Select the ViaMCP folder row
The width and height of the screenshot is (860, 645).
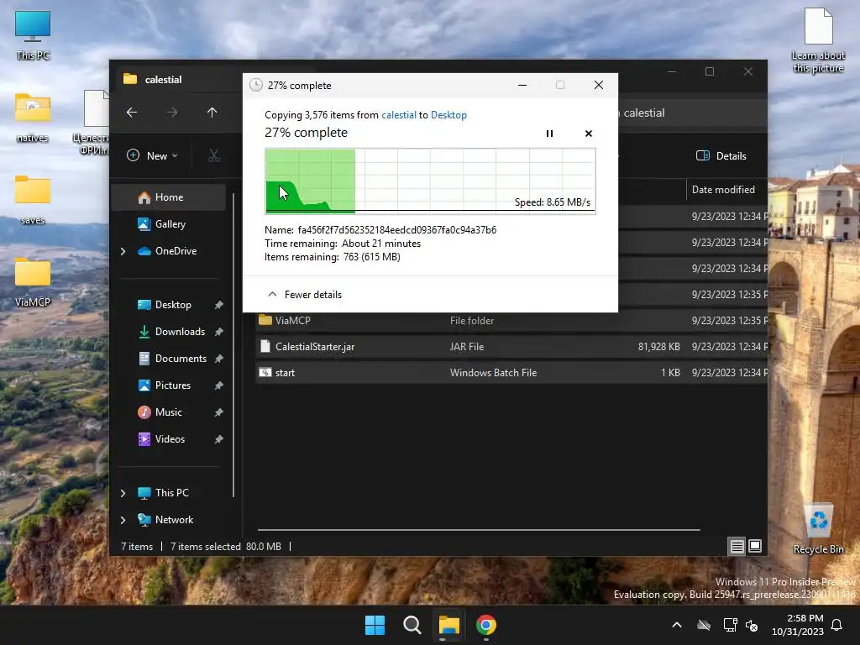pyautogui.click(x=511, y=321)
